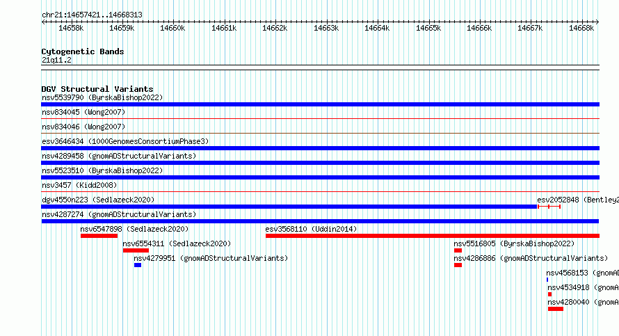619x336 pixels.
Task: Open the nsv6554311 (Sedlazeck2020) label
Action: 177,243
